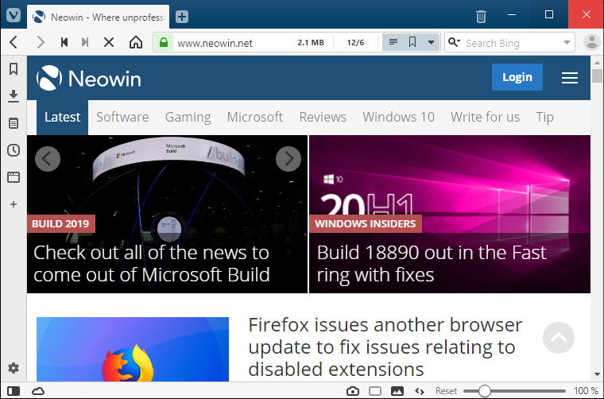The width and height of the screenshot is (604, 399).
Task: Toggle image loading in status bar
Action: [397, 391]
